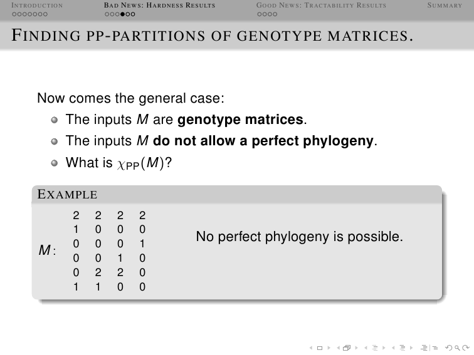This screenshot has width=474, height=355.
Task: Select the filled current-slide dot under Bad News
Action: 122,14
